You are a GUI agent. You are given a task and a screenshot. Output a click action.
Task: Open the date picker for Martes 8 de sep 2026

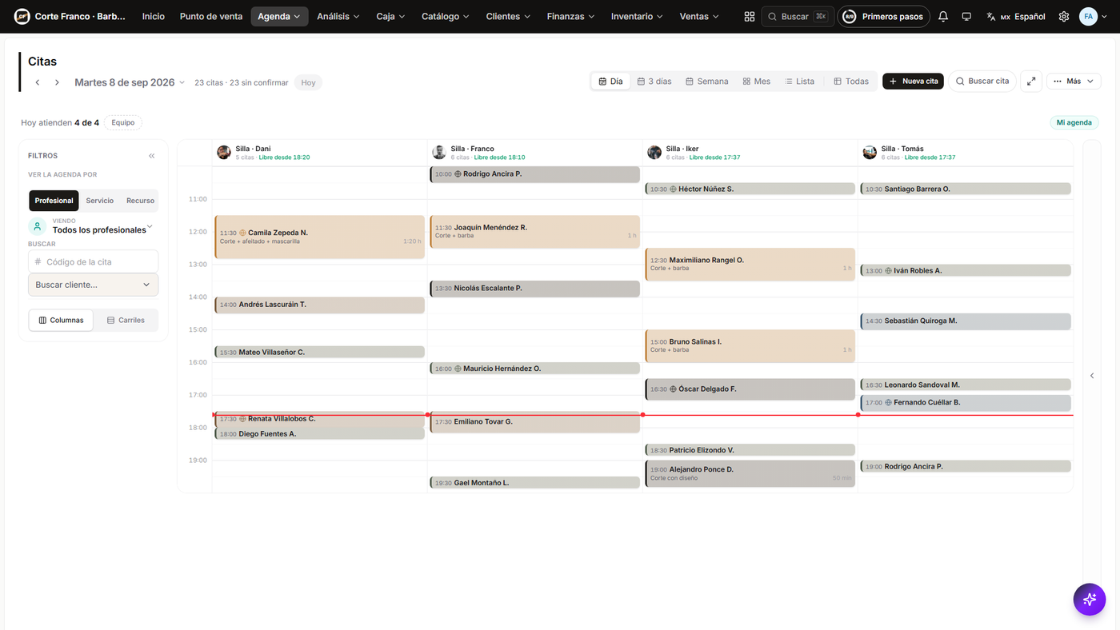(x=130, y=82)
